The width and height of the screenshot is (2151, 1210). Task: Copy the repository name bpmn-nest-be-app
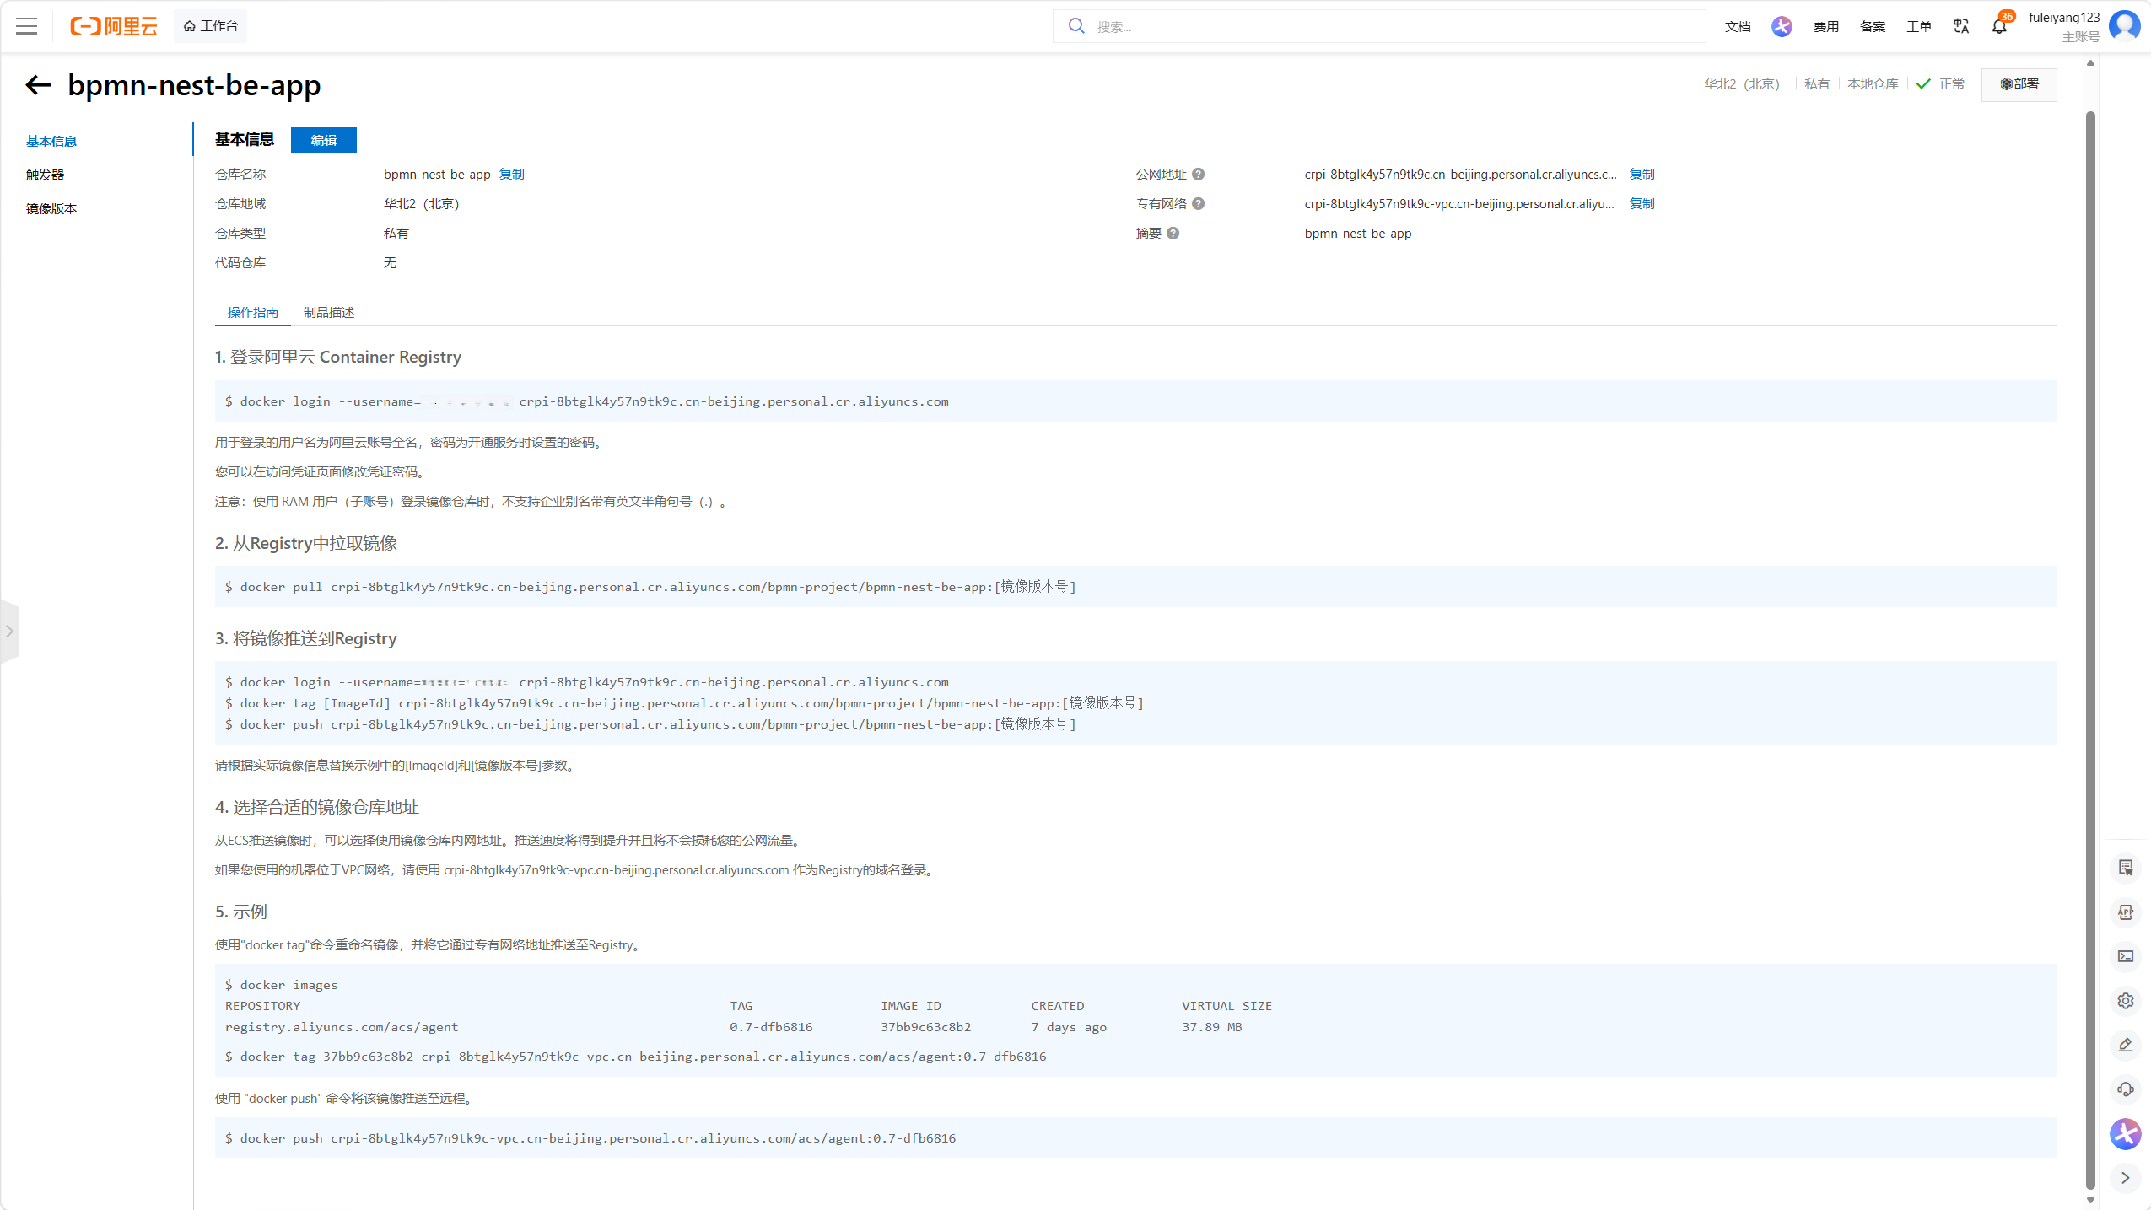(x=512, y=174)
